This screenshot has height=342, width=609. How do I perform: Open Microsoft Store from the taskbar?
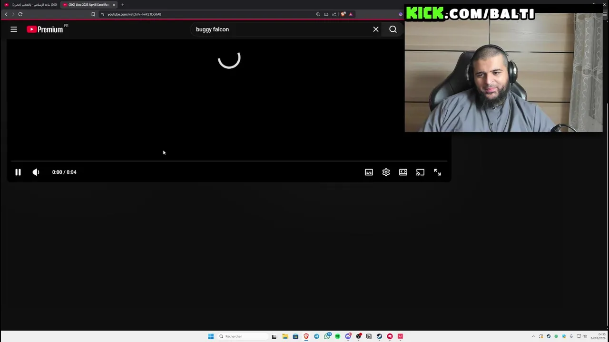click(295, 336)
